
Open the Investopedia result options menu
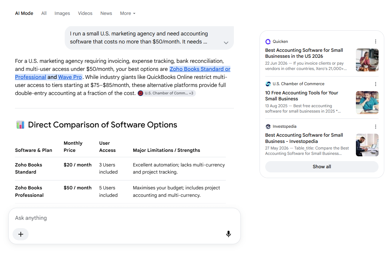point(376,127)
